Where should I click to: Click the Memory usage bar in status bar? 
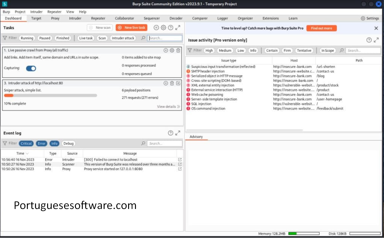304,234
